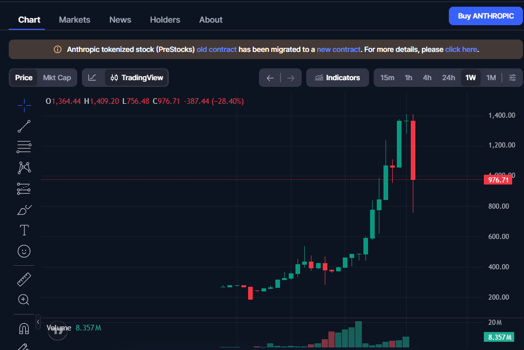Open the emoji icons tool

point(24,251)
